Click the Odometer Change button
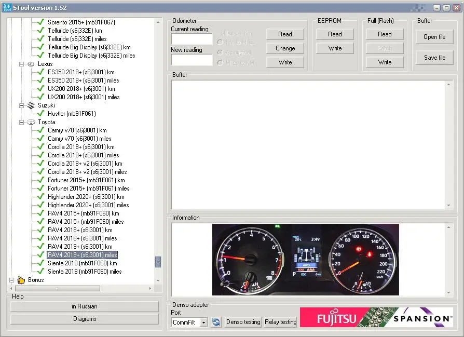464x337 pixels. [x=285, y=48]
